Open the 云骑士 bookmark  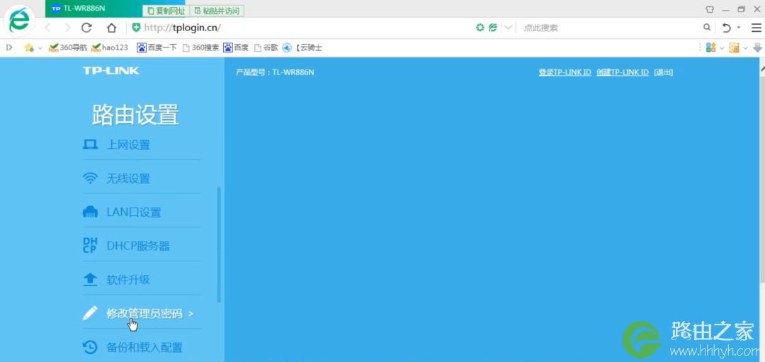coord(302,47)
